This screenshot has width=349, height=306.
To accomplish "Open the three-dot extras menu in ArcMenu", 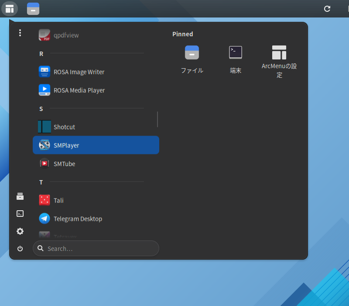I will pos(20,33).
